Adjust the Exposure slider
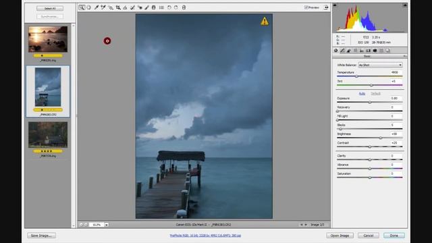The width and height of the screenshot is (432, 243). click(x=370, y=102)
